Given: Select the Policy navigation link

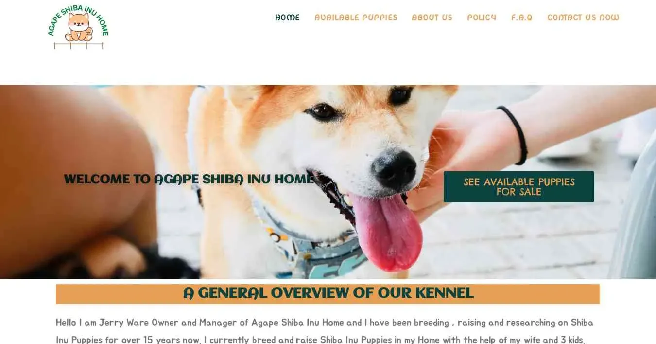Looking at the screenshot, I should point(482,18).
